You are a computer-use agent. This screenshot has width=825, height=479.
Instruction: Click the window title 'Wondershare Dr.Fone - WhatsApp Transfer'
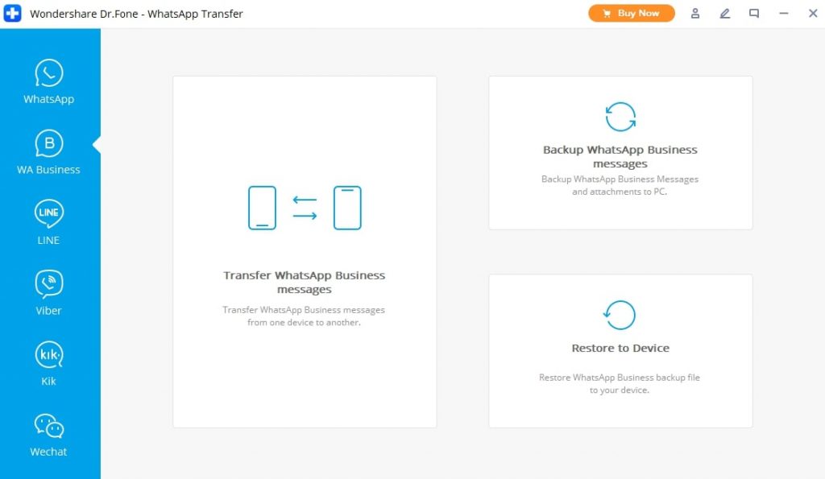coord(136,14)
